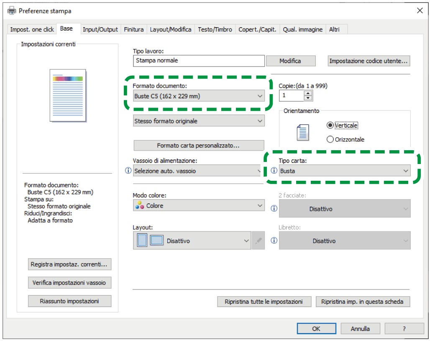Open the Modo colore dropdown
This screenshot has width=430, height=341.
coord(199,205)
